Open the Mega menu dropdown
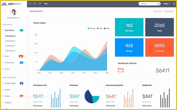The height and width of the screenshot is (110, 177). [166, 4]
